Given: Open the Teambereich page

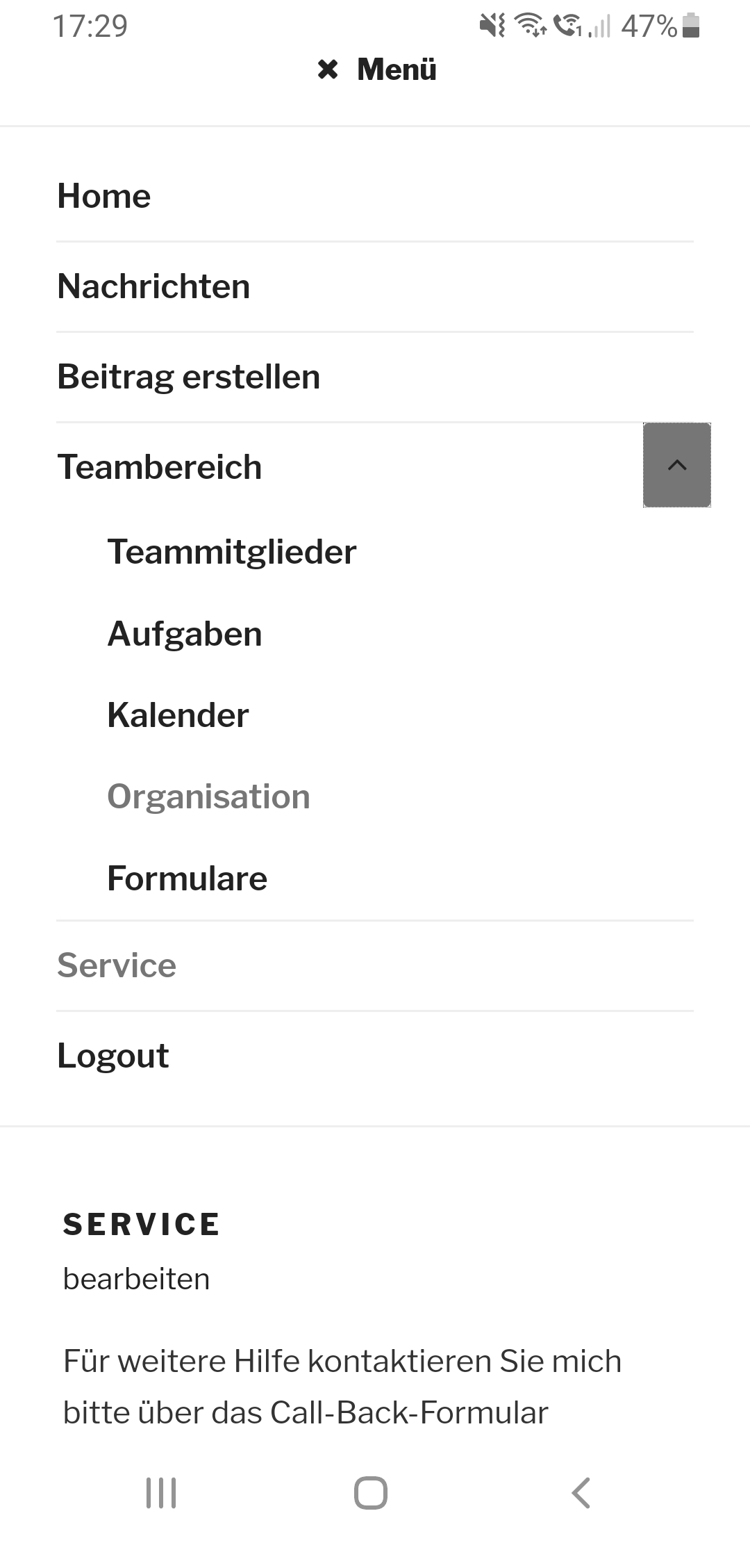Looking at the screenshot, I should tap(160, 467).
